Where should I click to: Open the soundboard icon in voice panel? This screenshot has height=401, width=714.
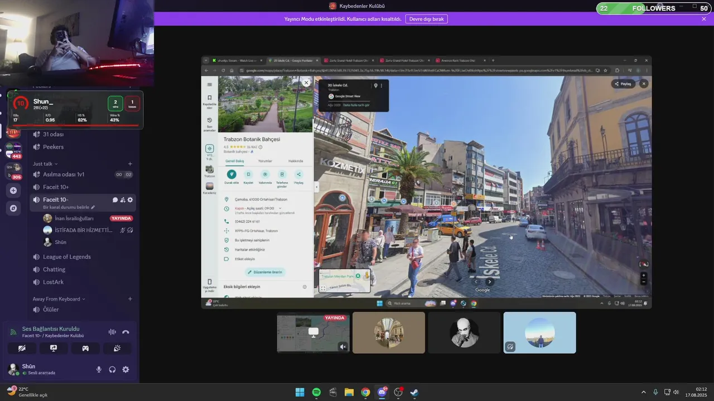[x=117, y=348]
